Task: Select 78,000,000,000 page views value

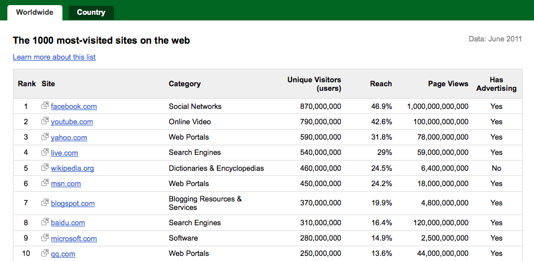Action: (443, 137)
